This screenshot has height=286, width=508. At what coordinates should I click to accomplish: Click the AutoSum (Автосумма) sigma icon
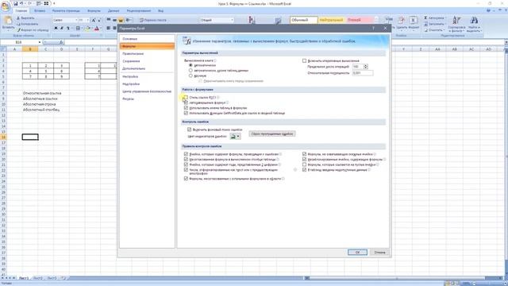(425, 17)
